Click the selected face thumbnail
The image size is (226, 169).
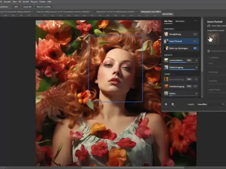tap(213, 38)
